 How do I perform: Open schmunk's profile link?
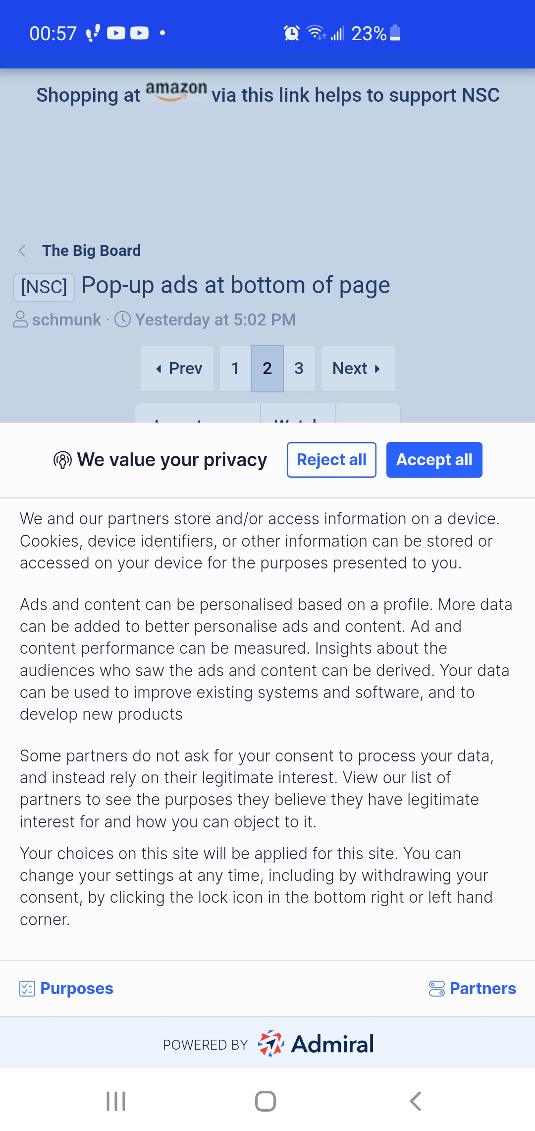click(66, 319)
